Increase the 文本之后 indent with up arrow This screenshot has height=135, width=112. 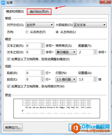point(43,51)
